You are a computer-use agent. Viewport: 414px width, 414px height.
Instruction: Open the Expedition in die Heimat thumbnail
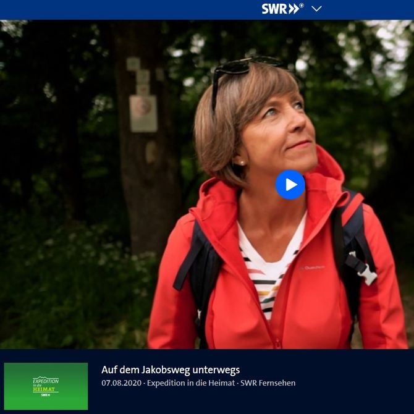[46, 386]
